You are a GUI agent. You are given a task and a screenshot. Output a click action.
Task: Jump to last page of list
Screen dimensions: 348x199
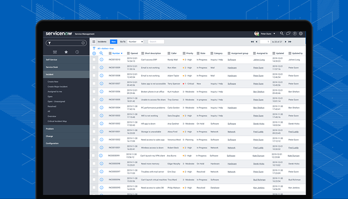coord(290,42)
